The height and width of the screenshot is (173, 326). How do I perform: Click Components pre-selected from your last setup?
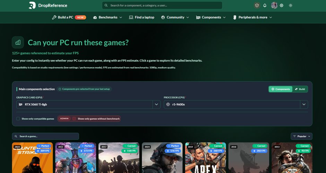pyautogui.click(x=84, y=89)
